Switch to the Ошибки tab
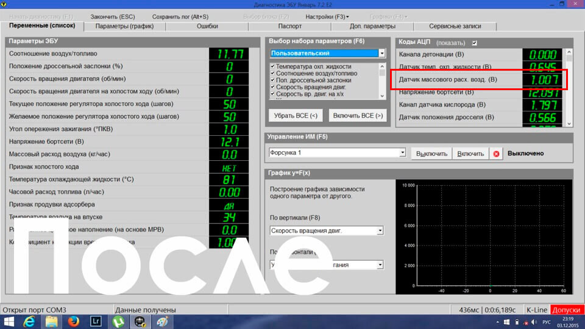585x329 pixels. 207,26
